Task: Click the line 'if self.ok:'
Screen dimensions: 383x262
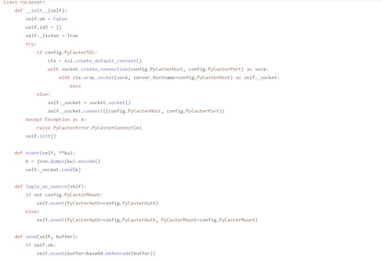Action: pyautogui.click(x=41, y=245)
